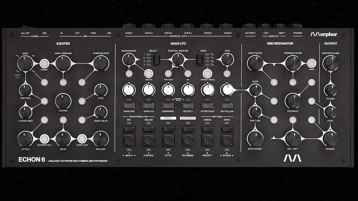The image size is (358, 201).
Task: Toggle the Invert button in BBD Resonator
Action: pos(311,63)
